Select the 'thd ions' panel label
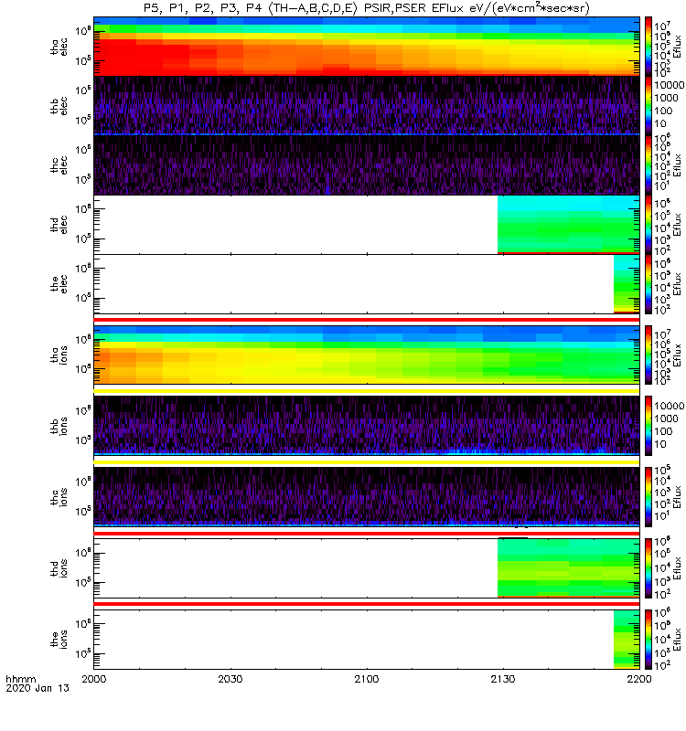Image resolution: width=686 pixels, height=731 pixels. (x=59, y=568)
